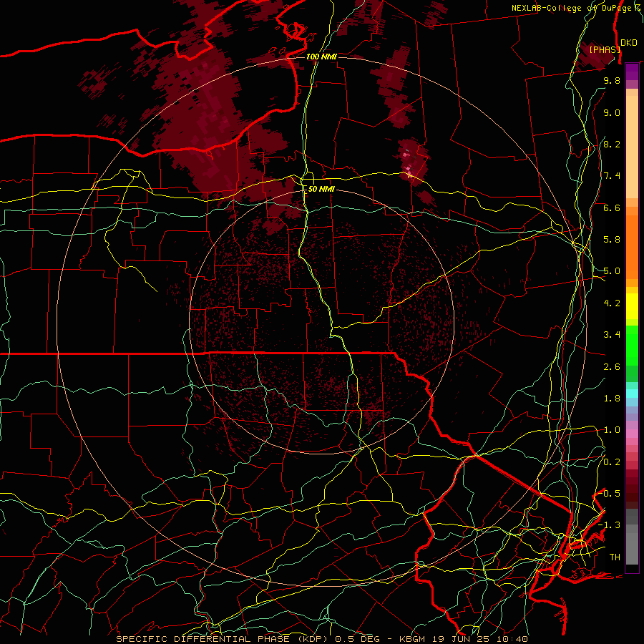644x644 pixels.
Task: Pick the yellow band of the color bar
Action: 632,306
